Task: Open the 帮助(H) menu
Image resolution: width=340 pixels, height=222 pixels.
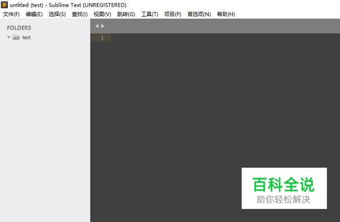Action: (x=226, y=14)
